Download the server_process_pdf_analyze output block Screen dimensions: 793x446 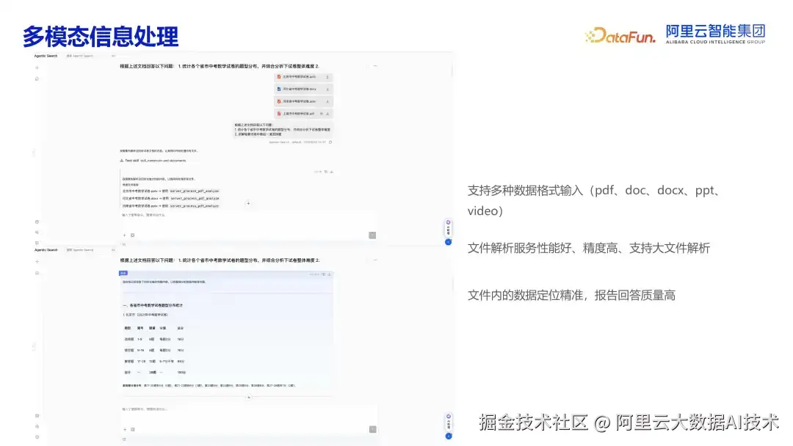coord(332,172)
